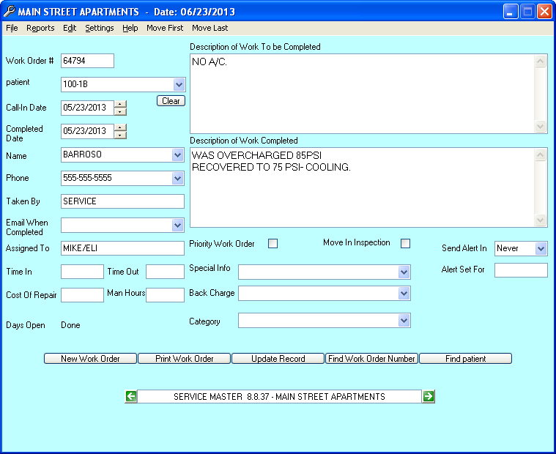Click the Time Out field
Image resolution: width=556 pixels, height=454 pixels.
pos(166,272)
